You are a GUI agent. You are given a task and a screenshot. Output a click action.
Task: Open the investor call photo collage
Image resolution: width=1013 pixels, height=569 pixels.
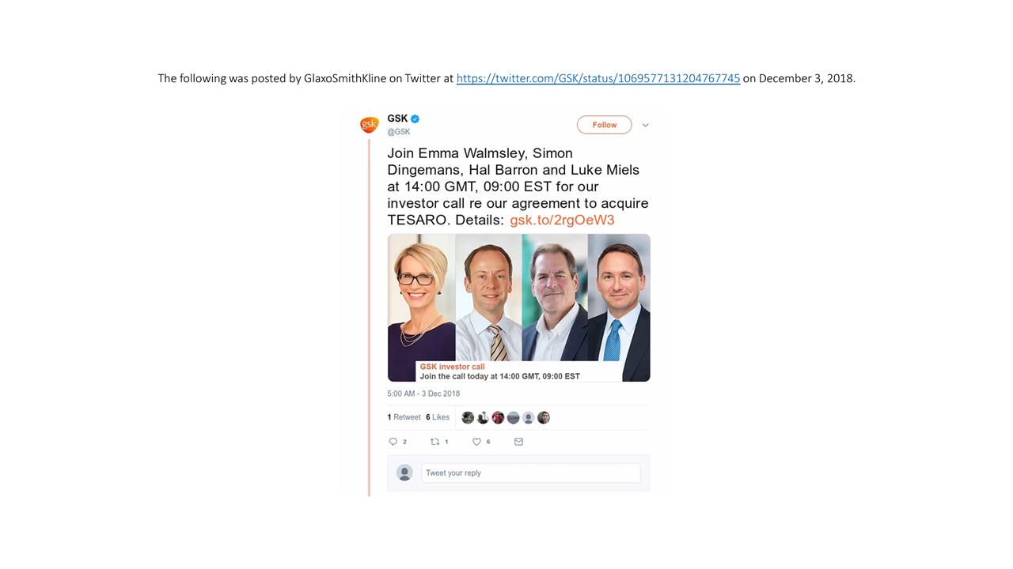click(x=518, y=307)
